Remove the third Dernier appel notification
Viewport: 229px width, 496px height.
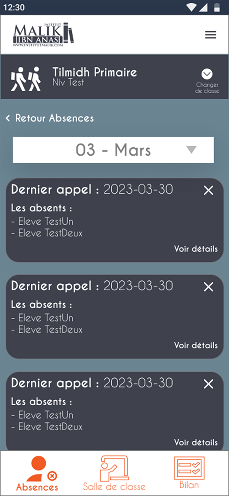tap(208, 384)
